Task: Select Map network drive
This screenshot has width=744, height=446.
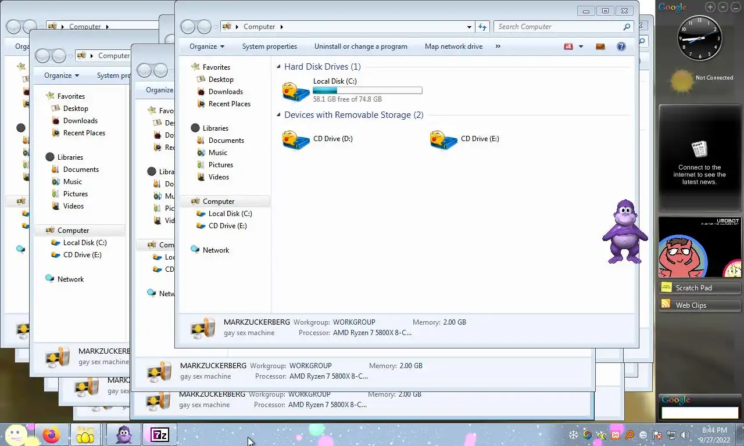Action: click(x=453, y=46)
